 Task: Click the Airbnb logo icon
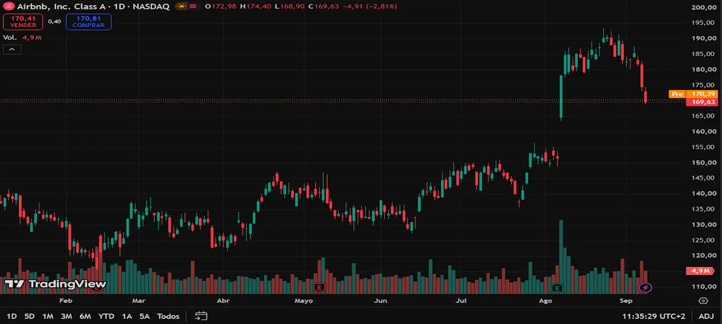click(8, 7)
